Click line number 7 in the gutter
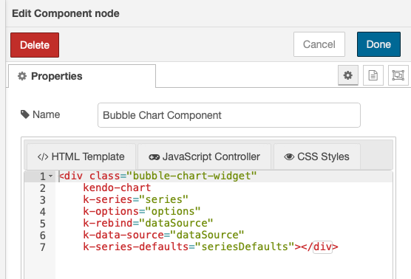 pos(43,247)
